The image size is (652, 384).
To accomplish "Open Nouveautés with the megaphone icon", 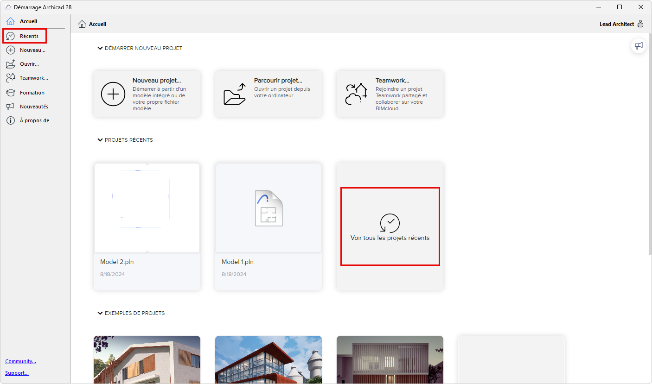I will (x=10, y=106).
